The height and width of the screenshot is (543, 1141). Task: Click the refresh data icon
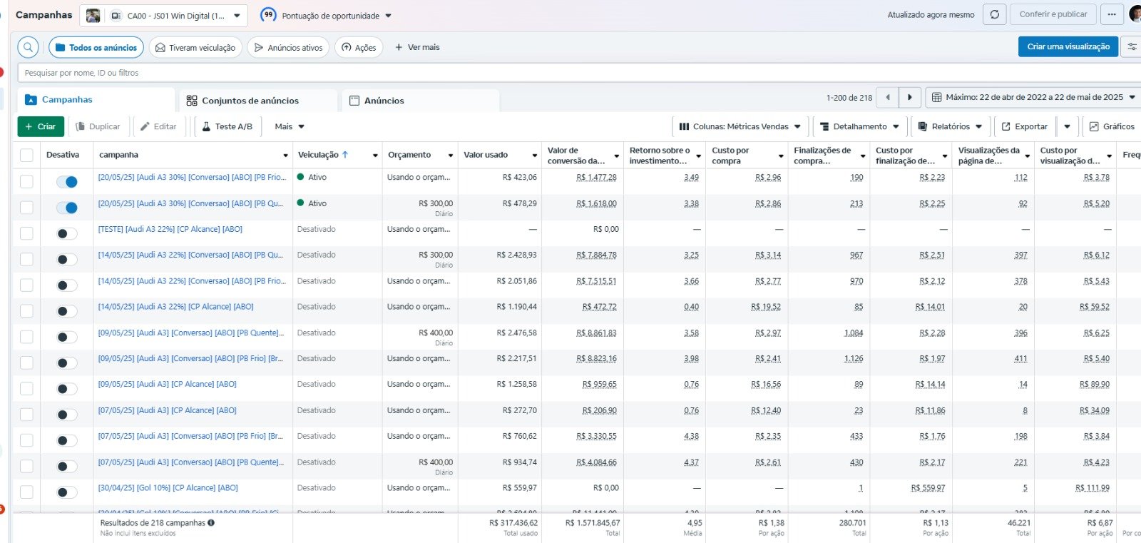coord(994,14)
